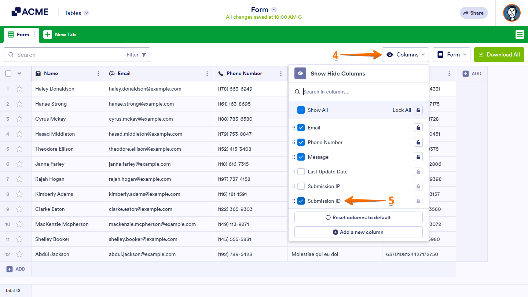This screenshot has width=528, height=297.
Task: Check the Submission IP column checkbox
Action: coord(301,186)
